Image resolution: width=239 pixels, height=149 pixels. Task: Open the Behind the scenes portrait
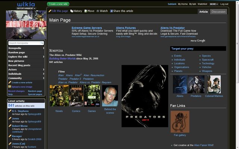tap(110, 96)
